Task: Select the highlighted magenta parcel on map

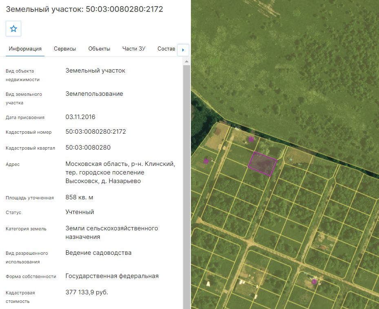Action: (x=262, y=163)
